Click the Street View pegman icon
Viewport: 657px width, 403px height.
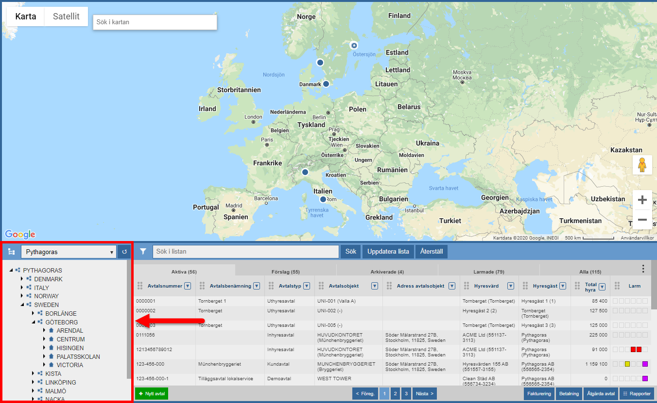tap(642, 165)
